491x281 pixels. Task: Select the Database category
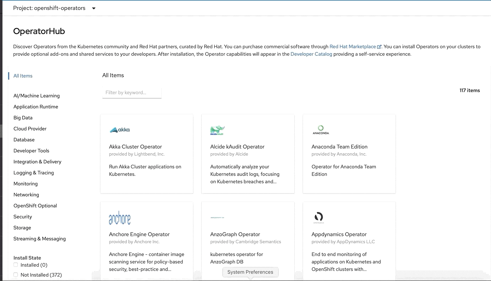tap(24, 140)
